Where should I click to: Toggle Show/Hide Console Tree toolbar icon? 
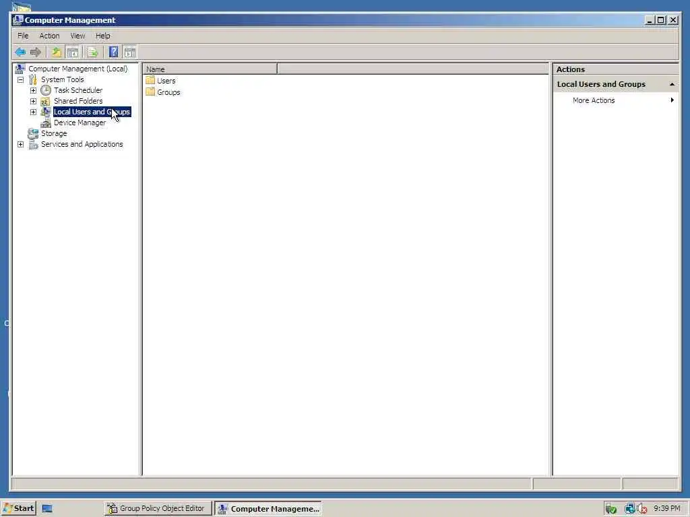(72, 53)
